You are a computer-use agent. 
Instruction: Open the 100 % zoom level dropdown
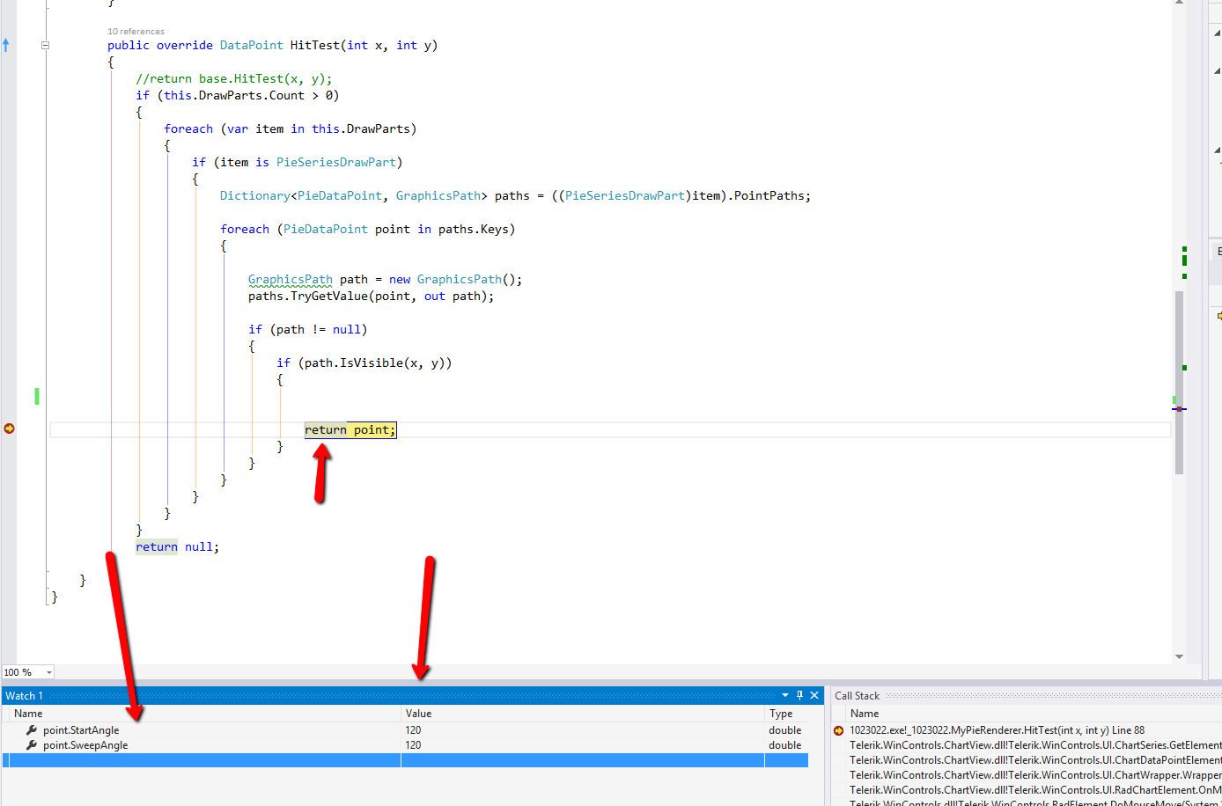coord(48,672)
